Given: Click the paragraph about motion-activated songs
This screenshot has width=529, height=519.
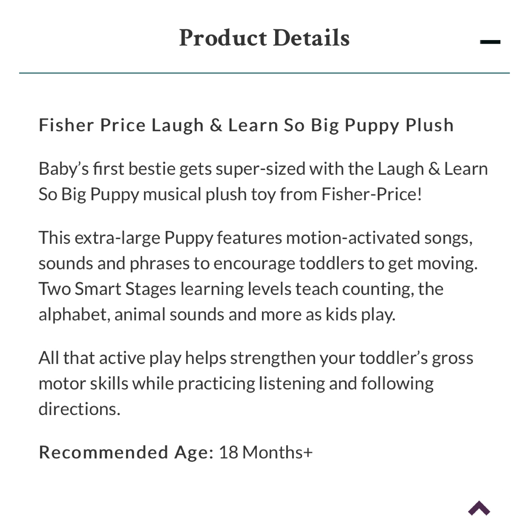Looking at the screenshot, I should [x=258, y=276].
